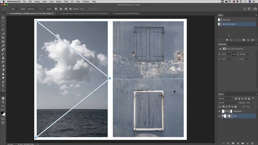
Task: Open the Image menu
Action: [x=37, y=2]
